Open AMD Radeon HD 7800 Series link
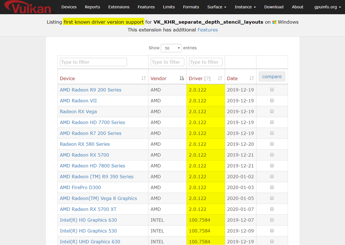345x245 pixels. [x=93, y=166]
